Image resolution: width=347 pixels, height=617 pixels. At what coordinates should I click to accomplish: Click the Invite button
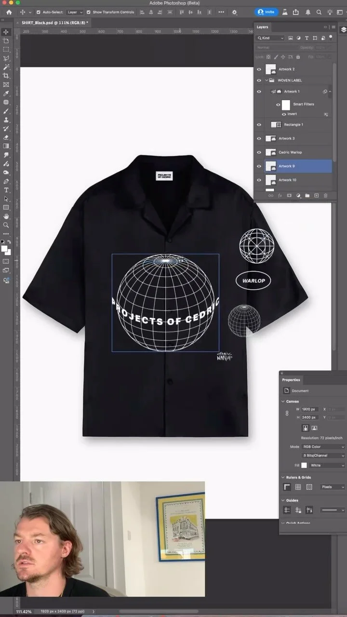coord(266,12)
